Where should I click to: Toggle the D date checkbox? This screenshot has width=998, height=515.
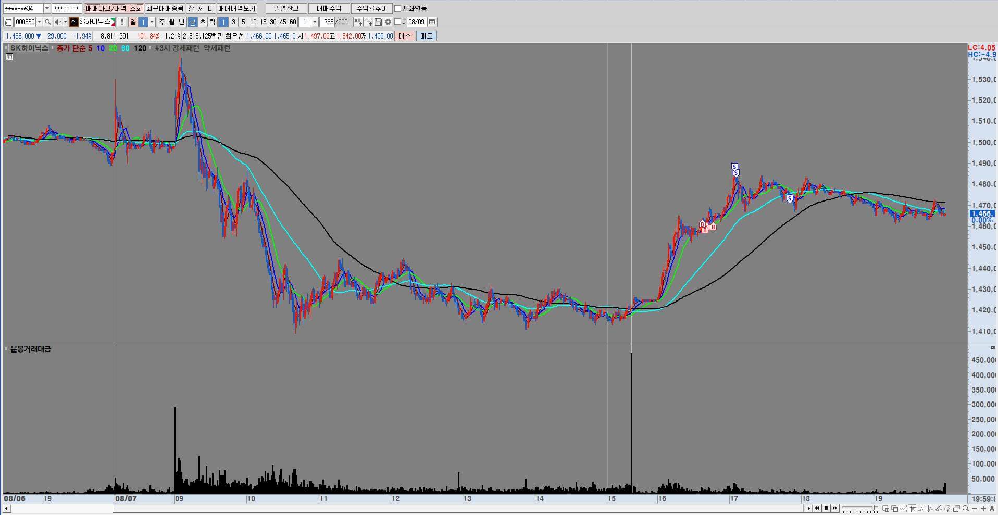398,22
